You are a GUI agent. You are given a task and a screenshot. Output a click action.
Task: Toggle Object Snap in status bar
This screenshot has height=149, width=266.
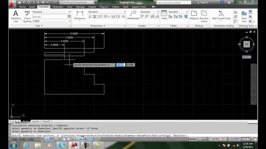tap(64, 139)
